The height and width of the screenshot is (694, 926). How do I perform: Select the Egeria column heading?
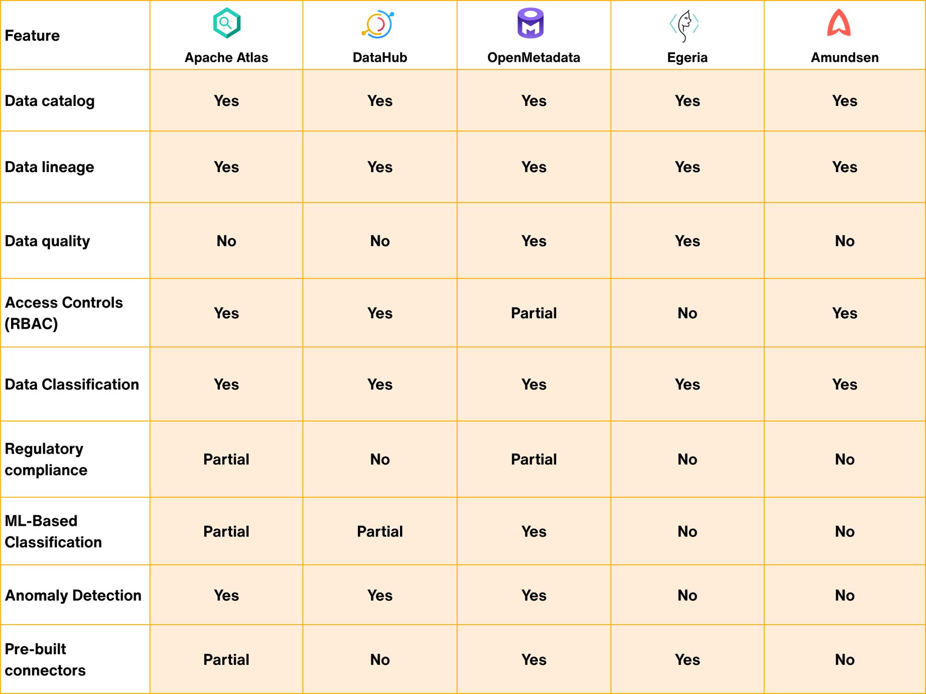coord(687,58)
